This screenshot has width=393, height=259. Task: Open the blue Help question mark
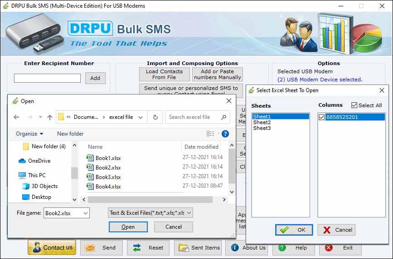225,134
